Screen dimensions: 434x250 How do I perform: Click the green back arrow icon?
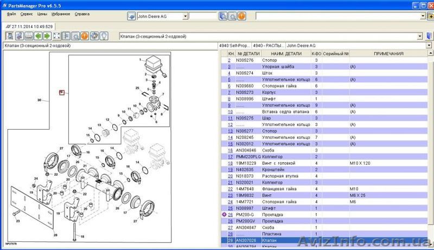click(x=37, y=36)
